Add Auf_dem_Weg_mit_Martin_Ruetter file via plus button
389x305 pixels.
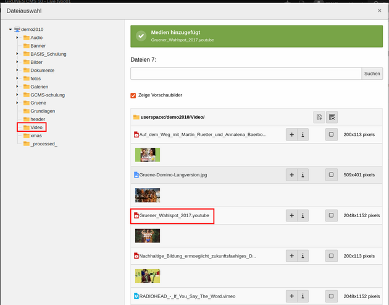tap(291, 134)
